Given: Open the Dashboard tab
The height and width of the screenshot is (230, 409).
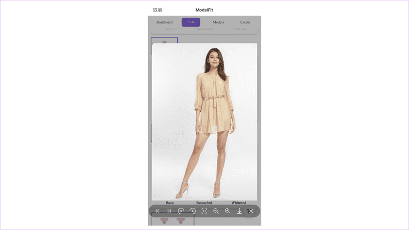Looking at the screenshot, I should click(x=164, y=22).
